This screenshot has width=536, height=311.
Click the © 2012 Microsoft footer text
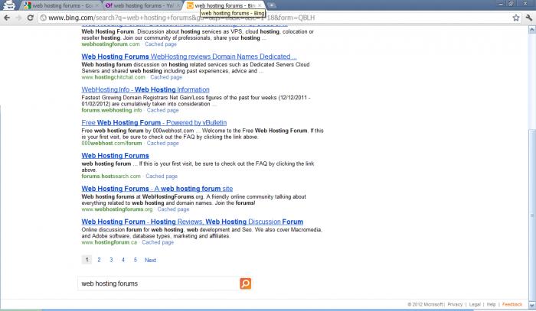click(425, 305)
